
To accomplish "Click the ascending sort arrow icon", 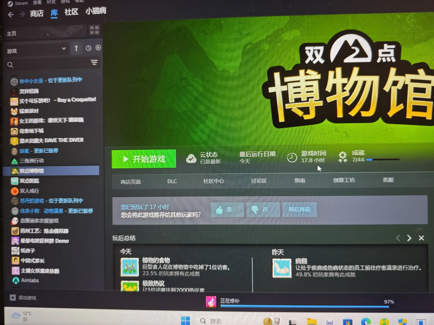I will tap(76, 48).
